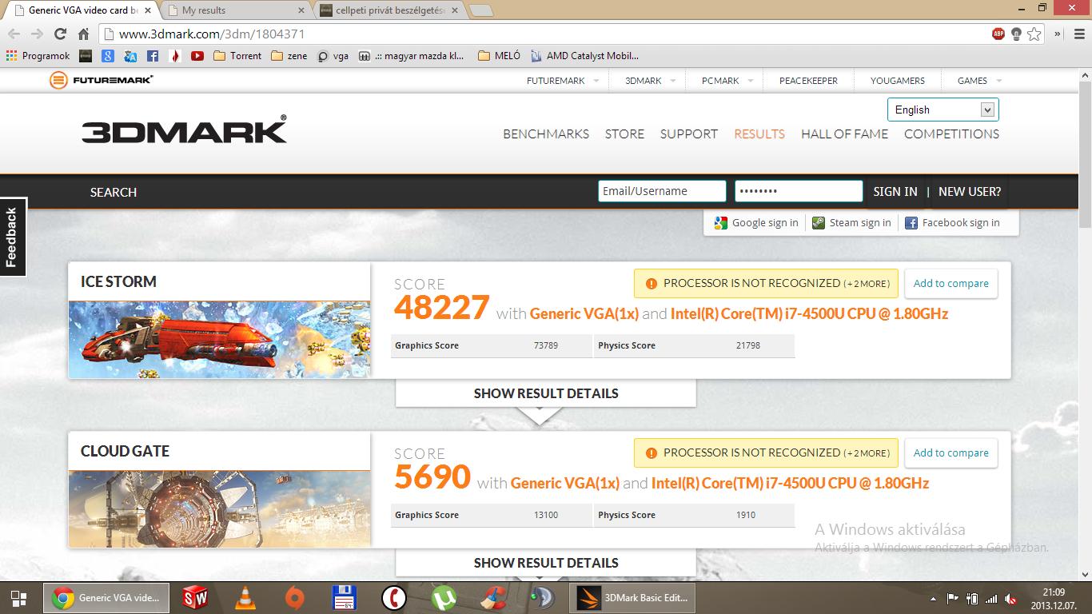The height and width of the screenshot is (614, 1092).
Task: Click Ice Storm PROCESSOR IS NOT RECOGNIZED warning
Action: pyautogui.click(x=766, y=283)
